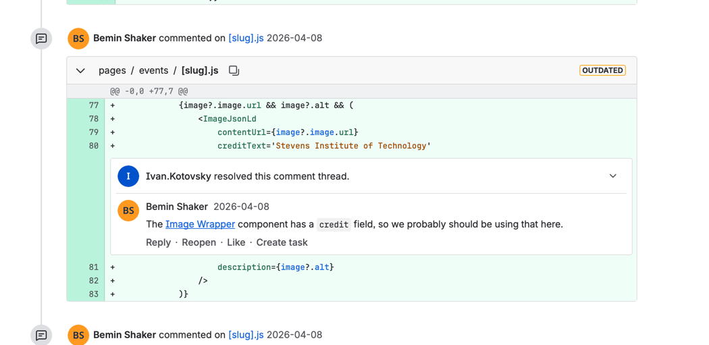Collapse the pages/events/[slug].js file diff
The height and width of the screenshot is (345, 709).
click(81, 70)
